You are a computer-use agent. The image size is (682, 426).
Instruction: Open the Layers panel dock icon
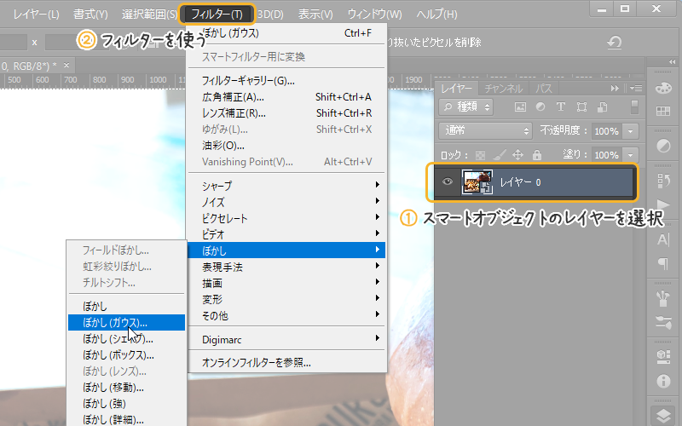(663, 416)
